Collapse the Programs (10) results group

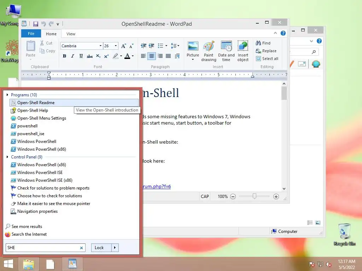(7, 95)
